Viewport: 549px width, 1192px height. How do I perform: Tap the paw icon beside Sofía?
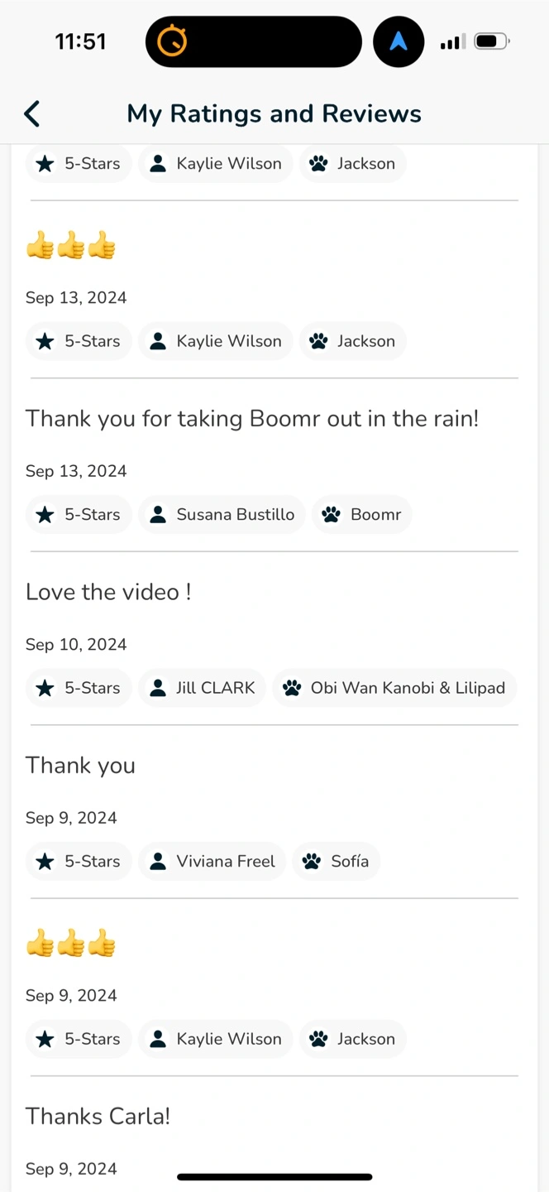(x=312, y=862)
